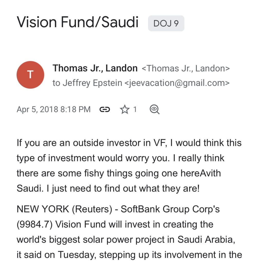Click the star count number 1
The image size is (259, 263).
pyautogui.click(x=135, y=110)
